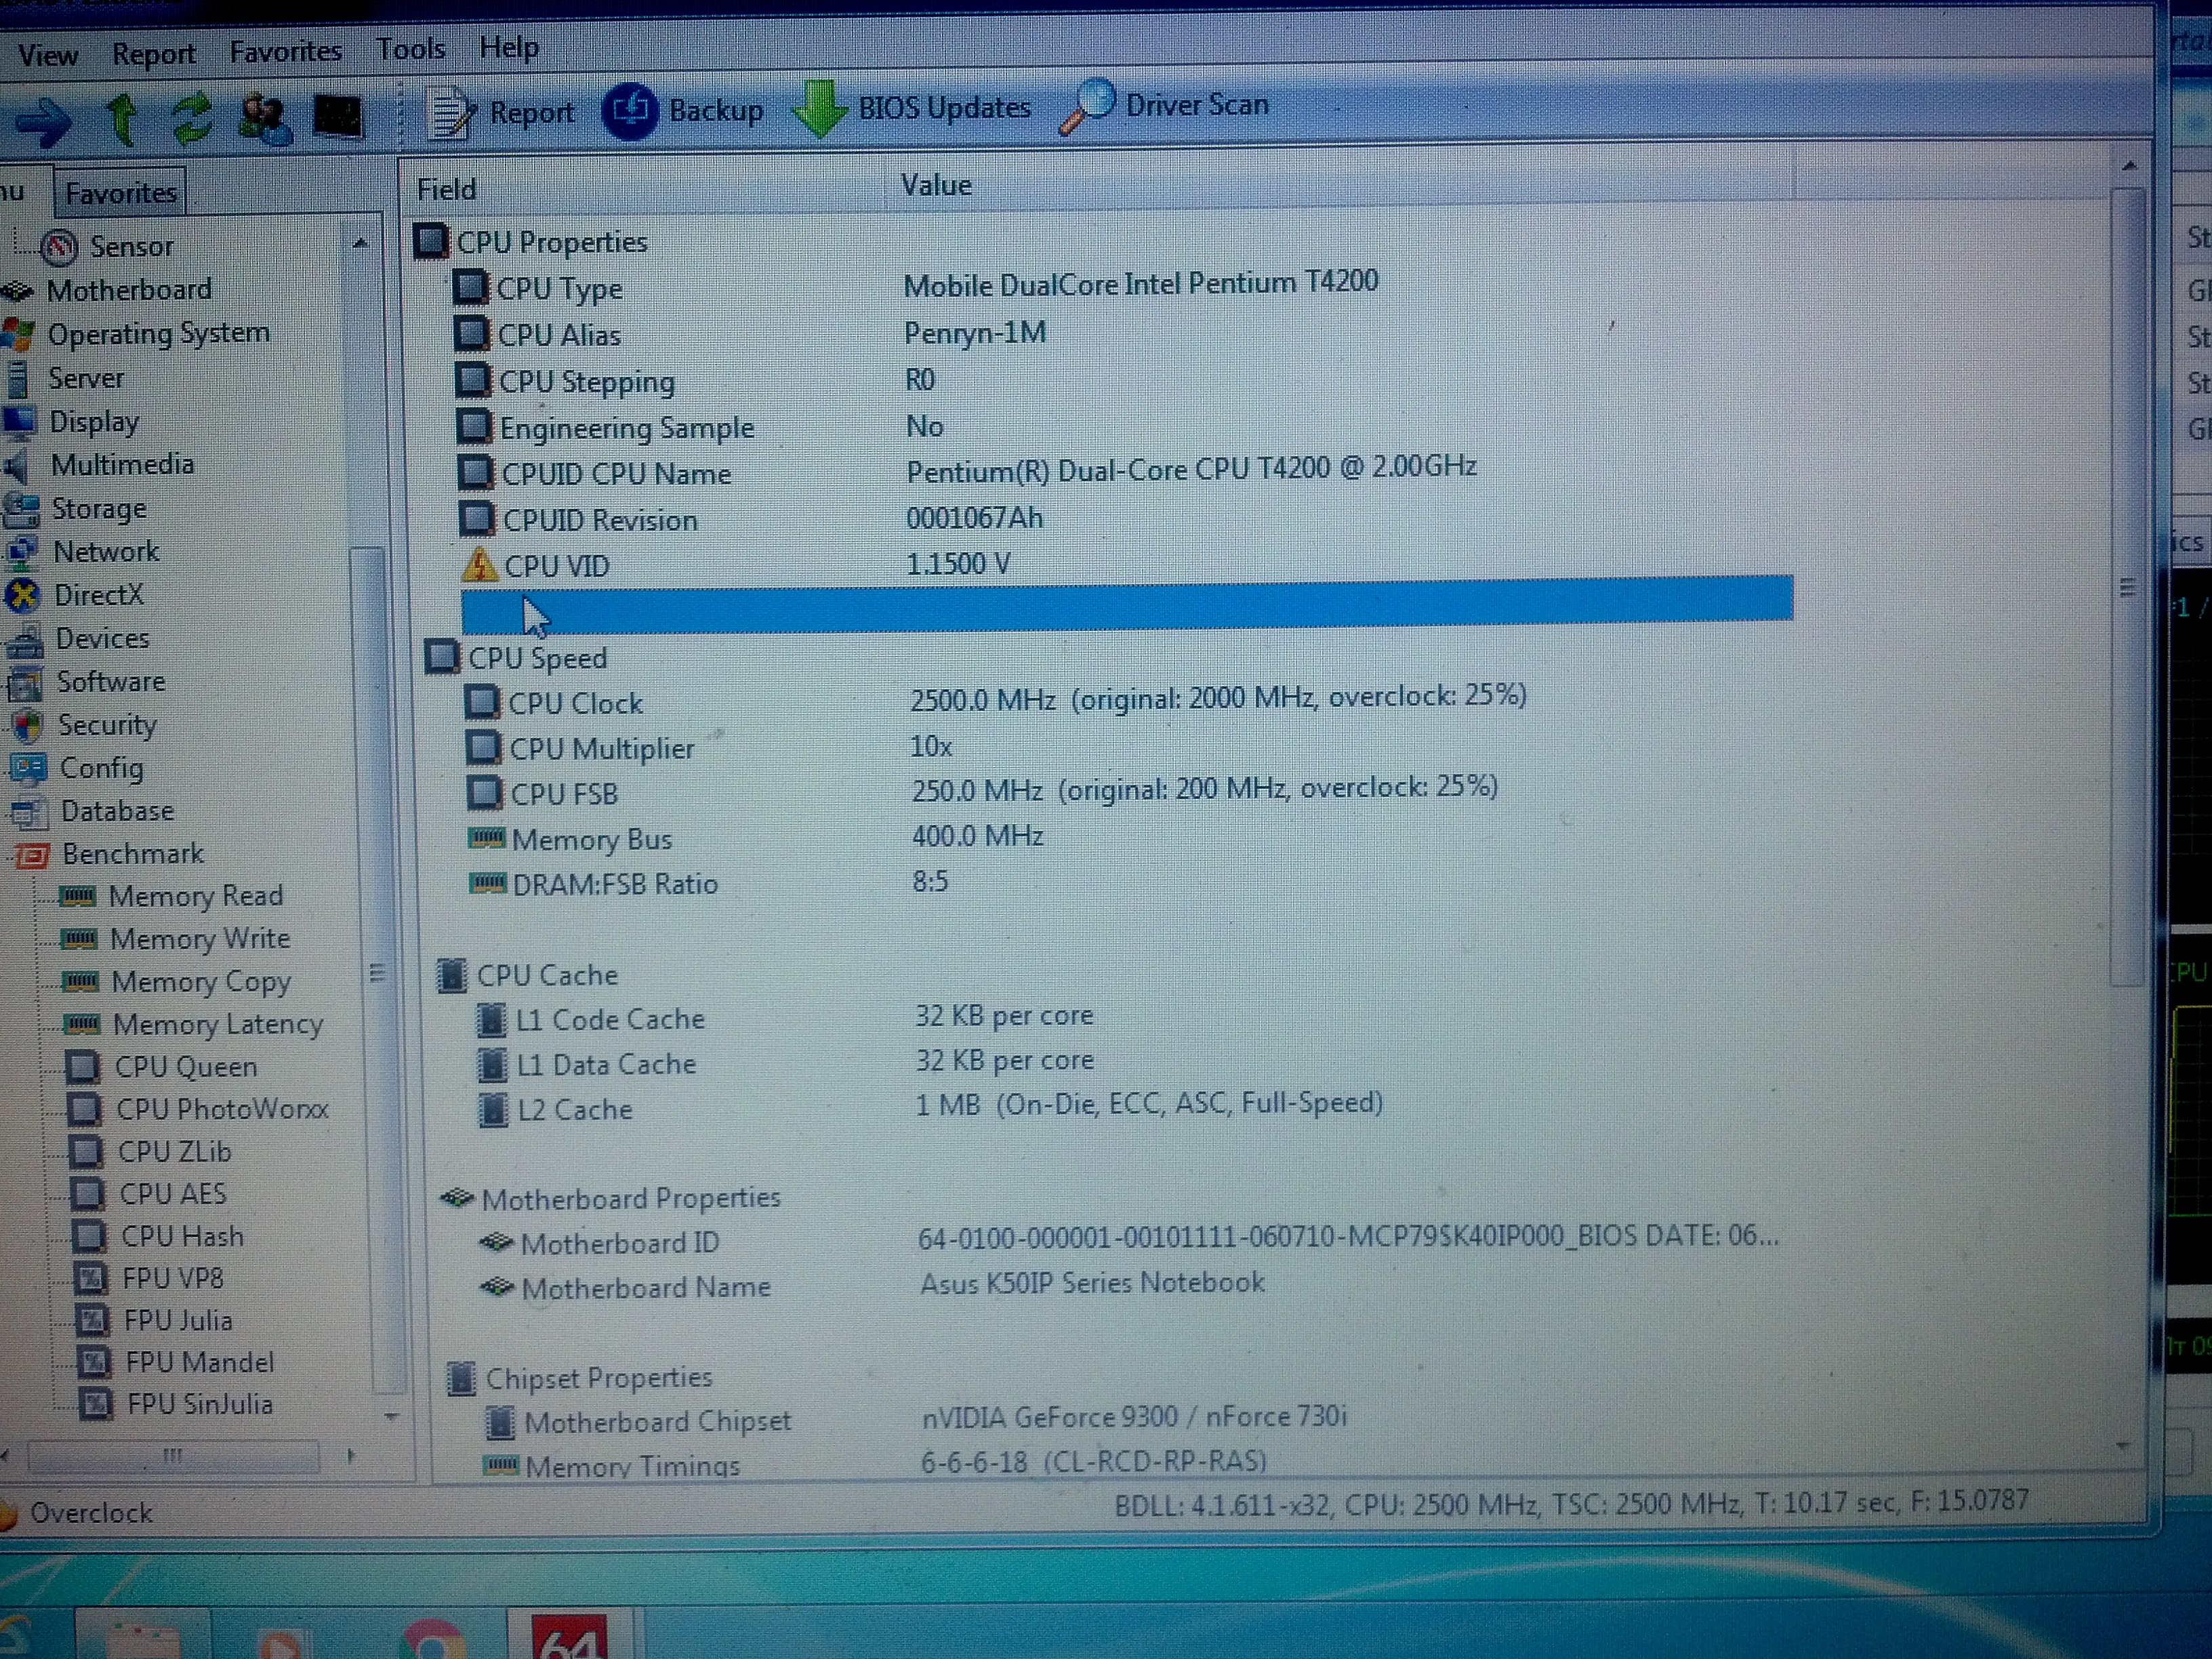Click the CPU VID warning icon
The width and height of the screenshot is (2212, 1659).
pos(480,566)
